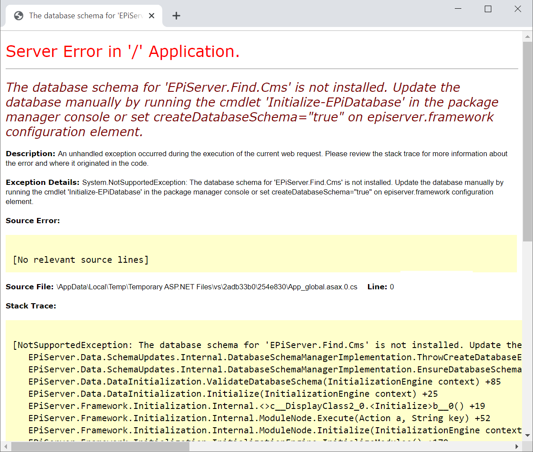
Task: Click the horizontal scrollbar left arrow
Action: click(6, 446)
